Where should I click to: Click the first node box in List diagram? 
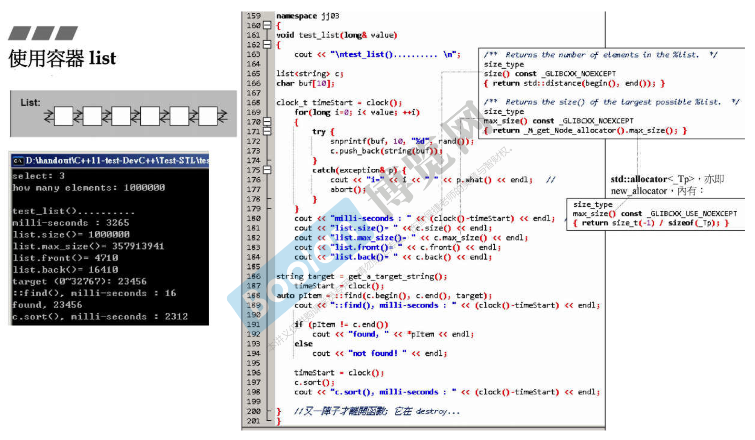[x=63, y=116]
